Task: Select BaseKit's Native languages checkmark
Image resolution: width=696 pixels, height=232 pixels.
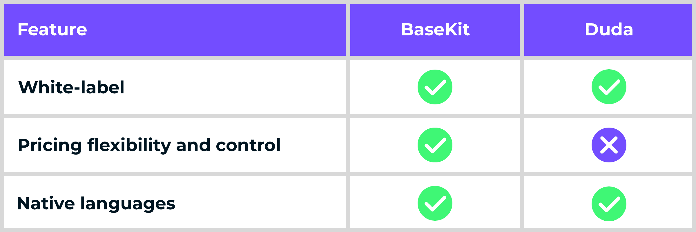Action: pos(435,203)
